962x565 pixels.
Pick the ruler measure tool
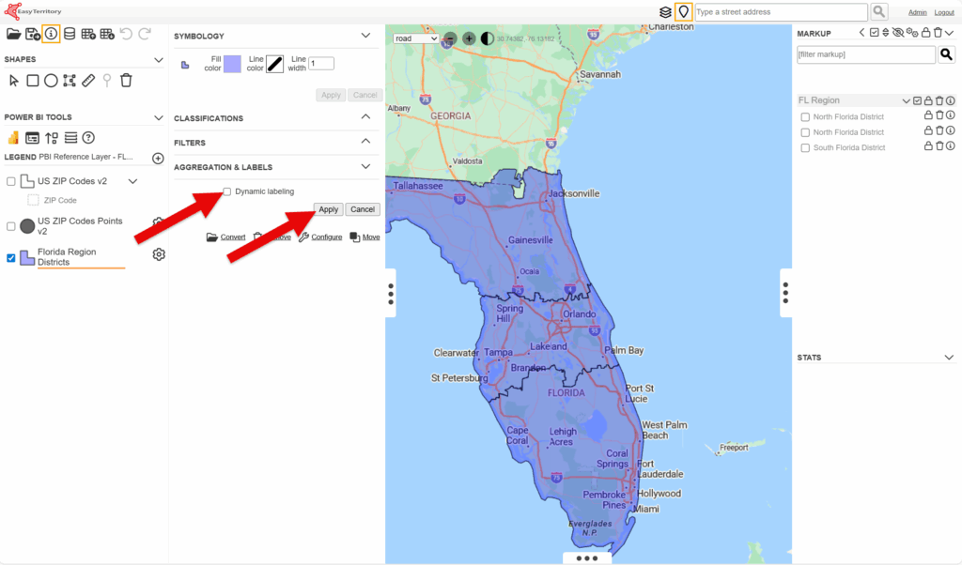click(x=88, y=81)
